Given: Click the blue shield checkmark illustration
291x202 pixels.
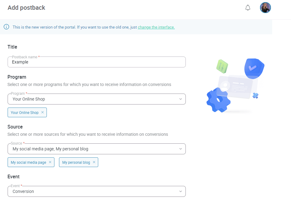Looking at the screenshot, I should click(254, 68).
